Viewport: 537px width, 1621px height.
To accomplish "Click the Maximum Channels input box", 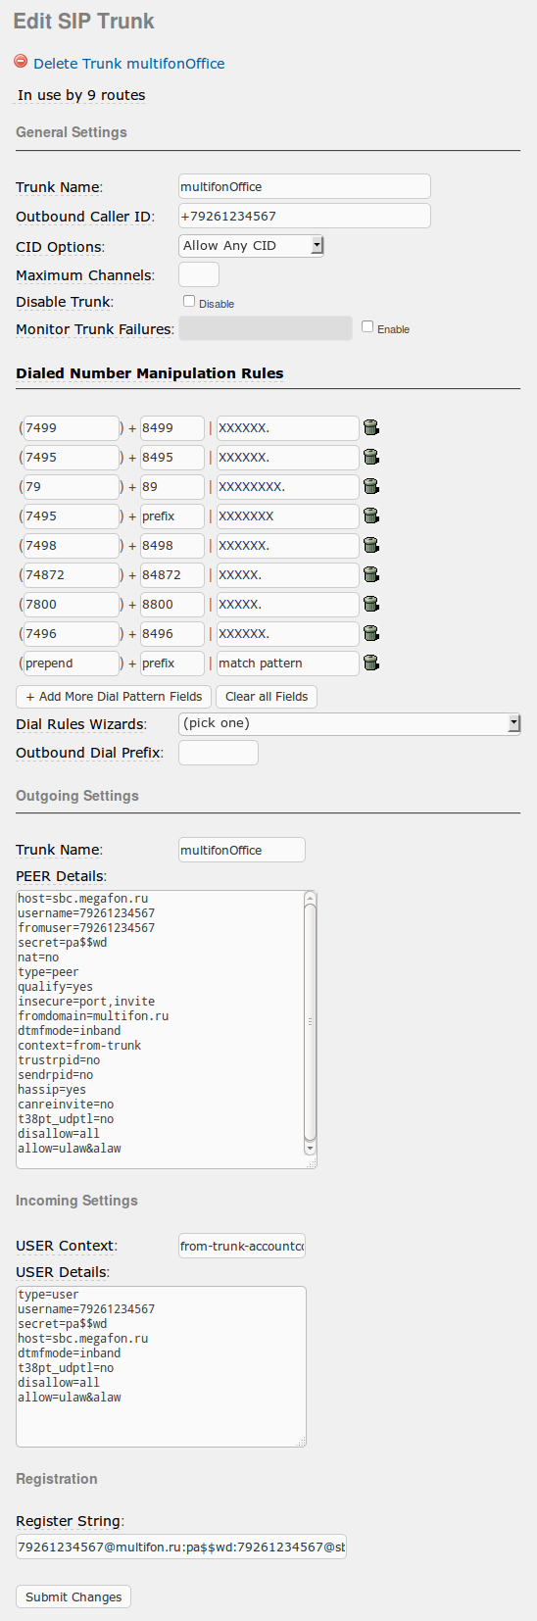I will (x=199, y=274).
